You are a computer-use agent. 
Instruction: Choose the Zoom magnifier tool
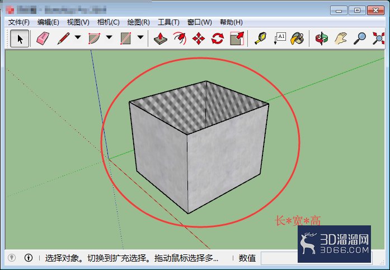pos(360,38)
